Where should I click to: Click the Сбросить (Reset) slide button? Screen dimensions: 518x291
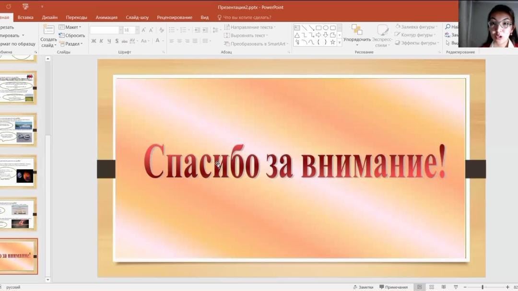point(72,35)
